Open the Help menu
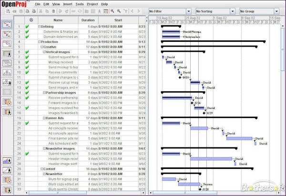 click(x=104, y=4)
